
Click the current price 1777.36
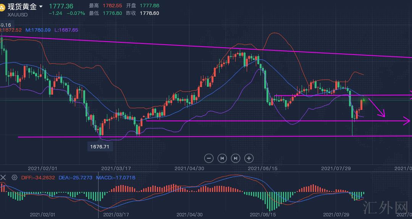61,6
